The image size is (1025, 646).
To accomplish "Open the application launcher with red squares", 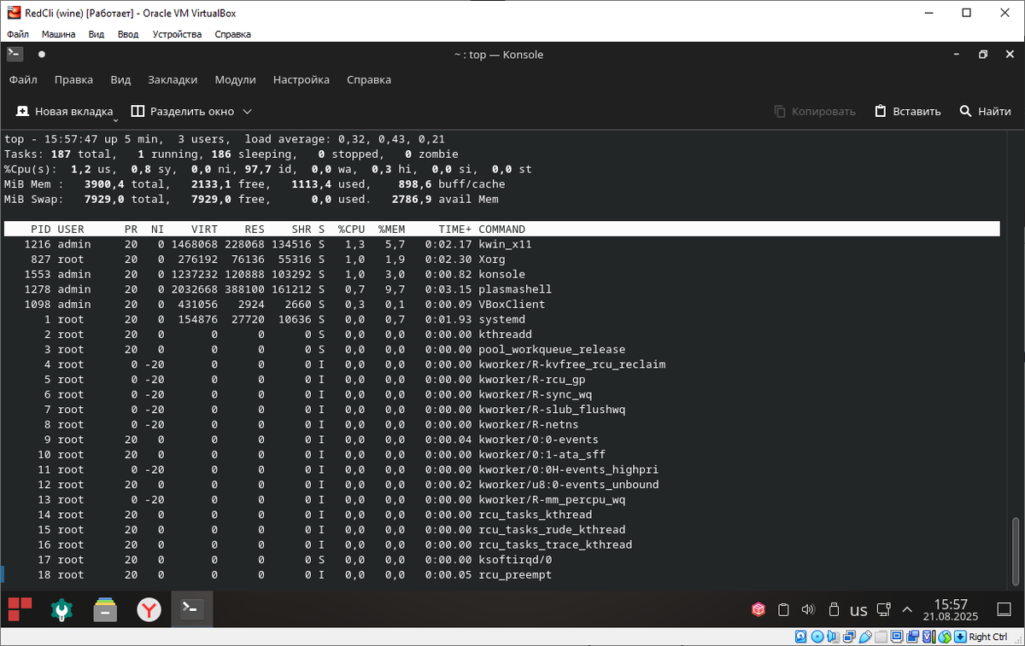I will [20, 609].
